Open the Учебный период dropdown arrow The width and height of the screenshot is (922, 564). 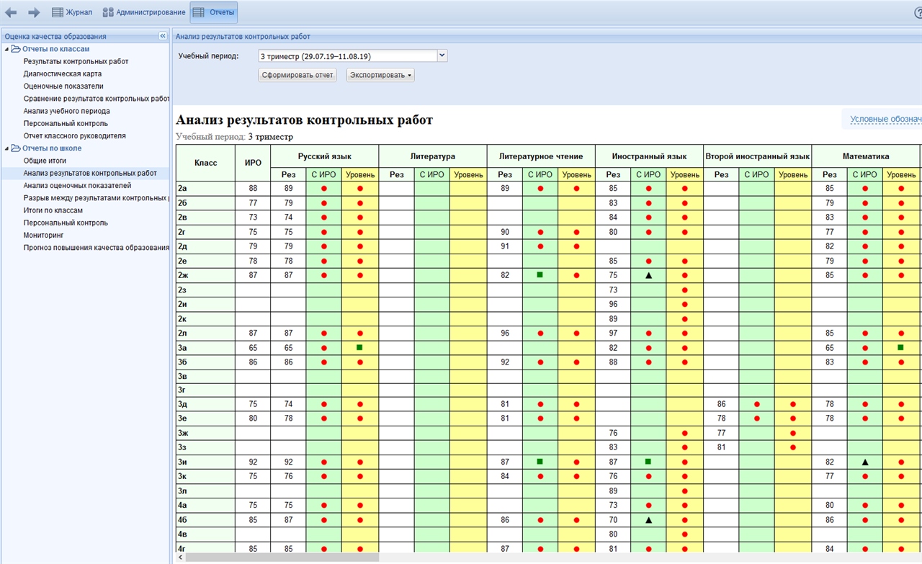point(442,55)
